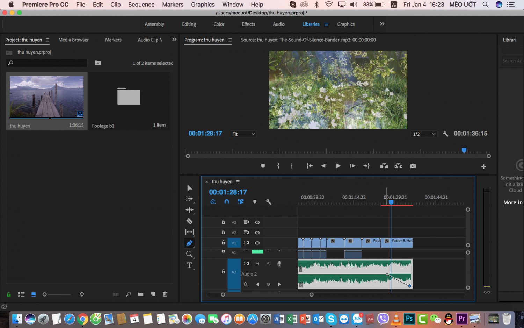This screenshot has width=524, height=328.
Task: Select the Type tool
Action: click(190, 265)
